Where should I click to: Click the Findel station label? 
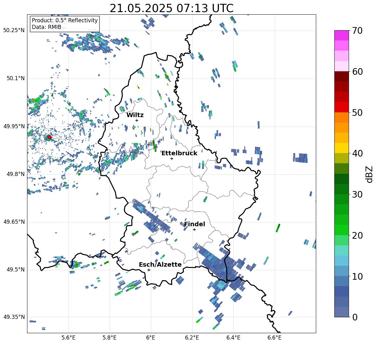point(195,224)
